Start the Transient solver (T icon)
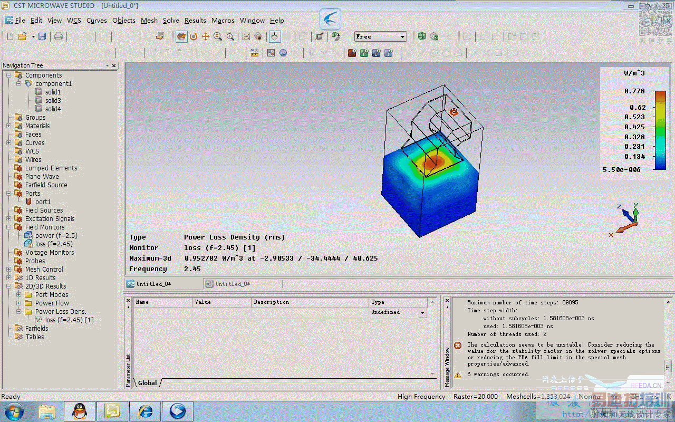This screenshot has width=675, height=422. point(352,53)
